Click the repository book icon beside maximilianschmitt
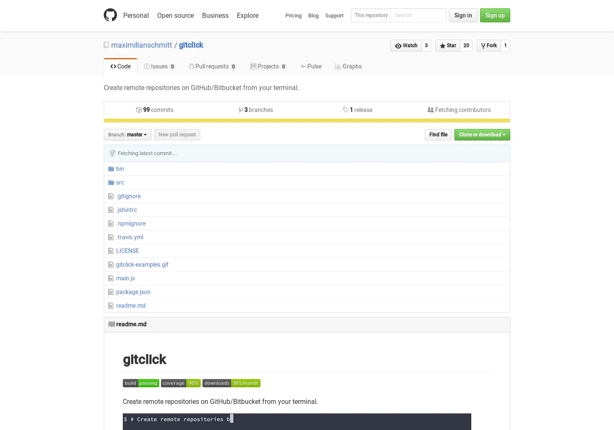The width and height of the screenshot is (614, 430). (106, 45)
